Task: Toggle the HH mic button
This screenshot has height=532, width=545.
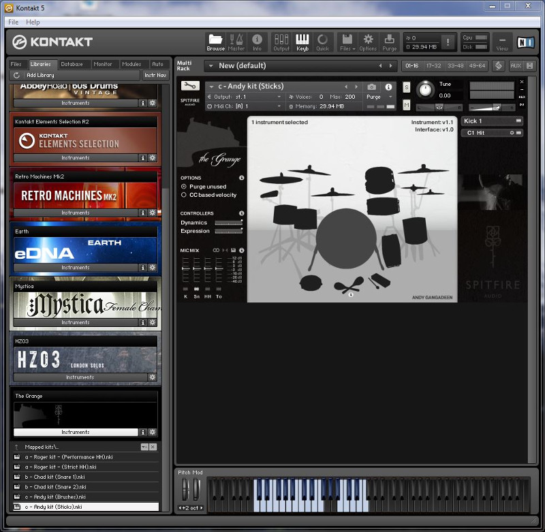Action: tap(208, 289)
